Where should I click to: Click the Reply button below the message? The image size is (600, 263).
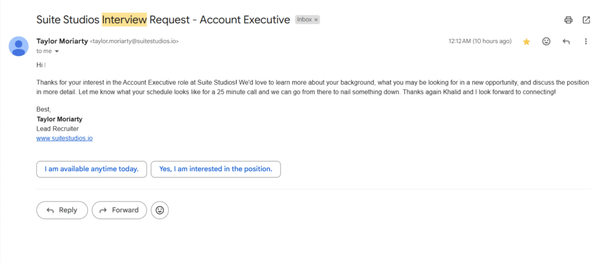tap(62, 210)
